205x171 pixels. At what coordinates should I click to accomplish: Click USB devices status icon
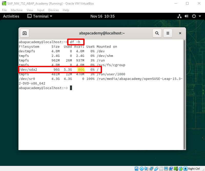(x=156, y=169)
